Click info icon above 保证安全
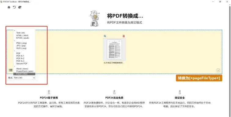This screenshot has height=117, width=231. click(x=180, y=92)
